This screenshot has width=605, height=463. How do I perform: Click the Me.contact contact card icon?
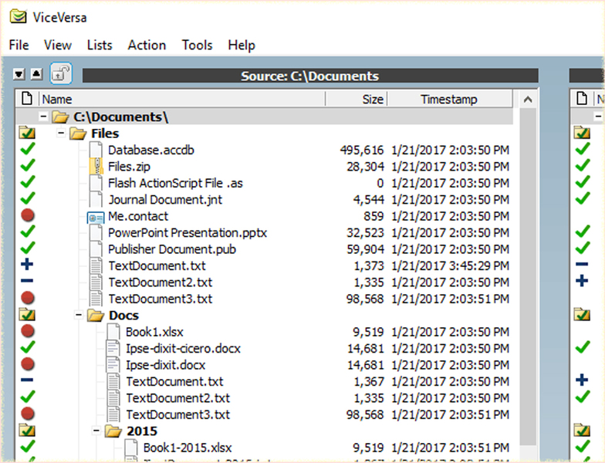[x=96, y=218]
